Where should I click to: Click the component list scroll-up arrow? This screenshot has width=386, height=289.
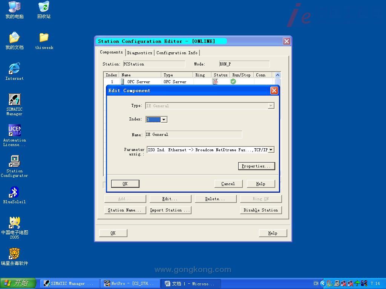[x=278, y=75]
